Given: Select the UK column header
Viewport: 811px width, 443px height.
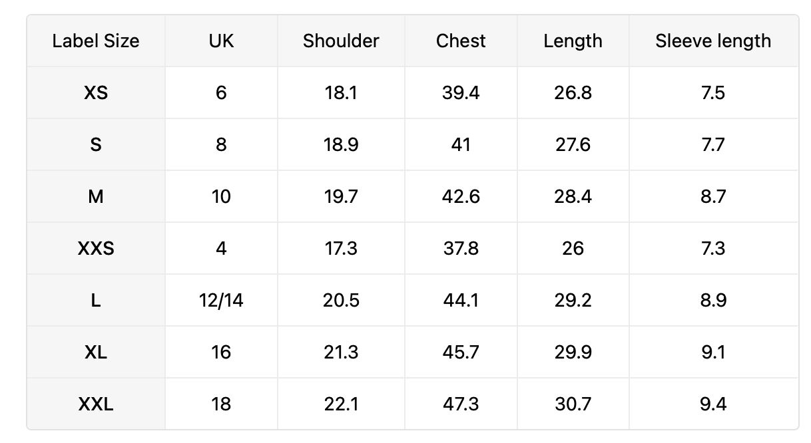Looking at the screenshot, I should (221, 41).
